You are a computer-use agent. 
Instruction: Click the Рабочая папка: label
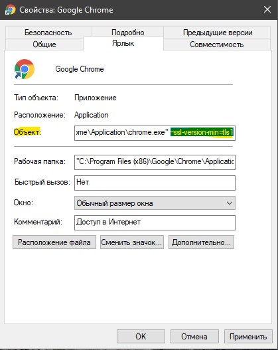point(40,161)
